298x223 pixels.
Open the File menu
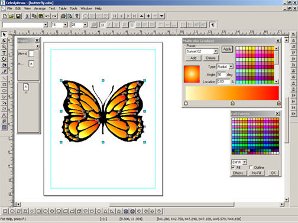[9, 8]
